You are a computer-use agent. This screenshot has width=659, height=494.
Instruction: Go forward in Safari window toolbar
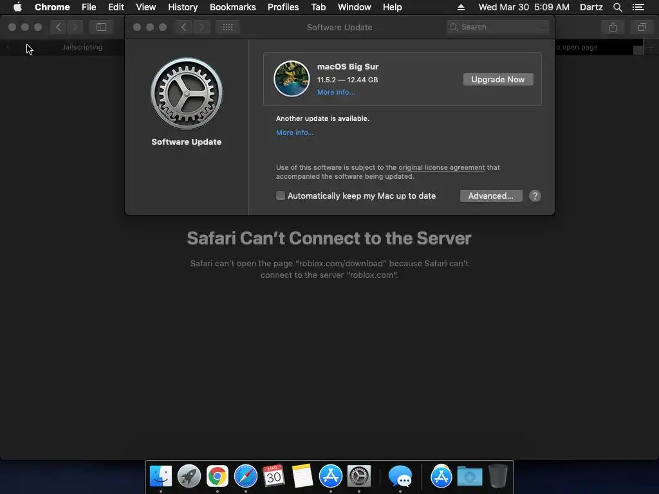click(75, 27)
